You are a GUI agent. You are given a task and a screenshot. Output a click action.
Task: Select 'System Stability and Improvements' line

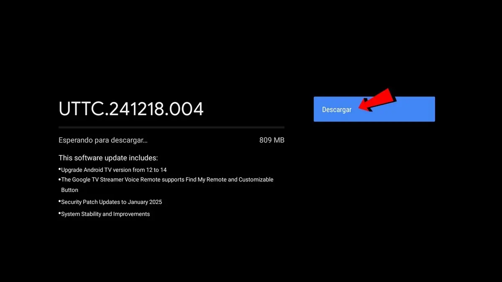coord(105,214)
